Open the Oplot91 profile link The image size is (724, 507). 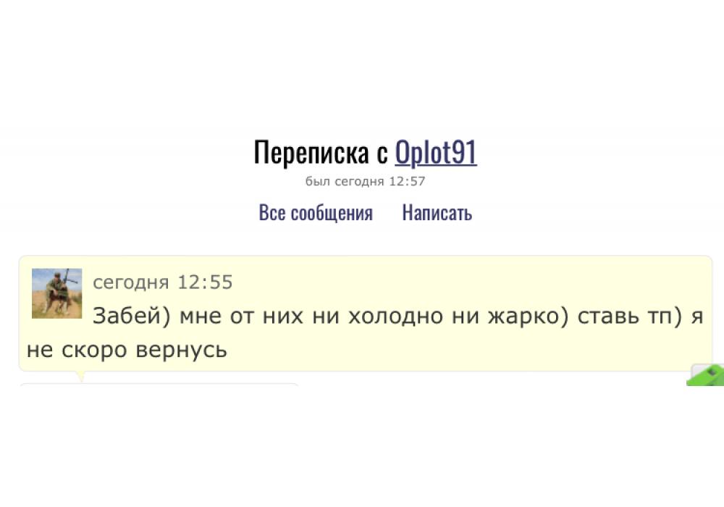[435, 153]
